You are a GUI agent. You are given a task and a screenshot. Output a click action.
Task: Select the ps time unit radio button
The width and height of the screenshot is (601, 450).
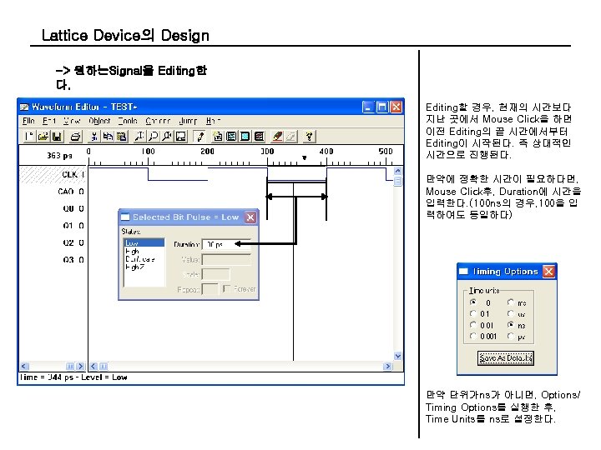(x=510, y=336)
